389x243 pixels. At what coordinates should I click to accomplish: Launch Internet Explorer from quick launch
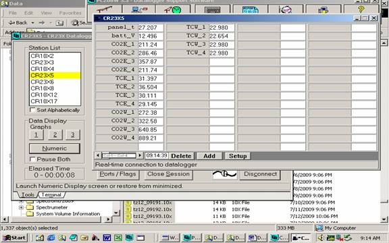51,238
